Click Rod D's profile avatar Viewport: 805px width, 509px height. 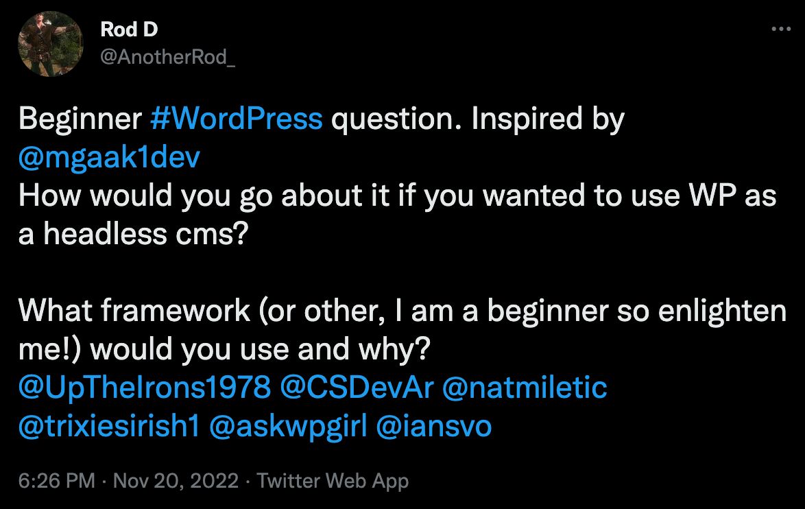pos(51,43)
